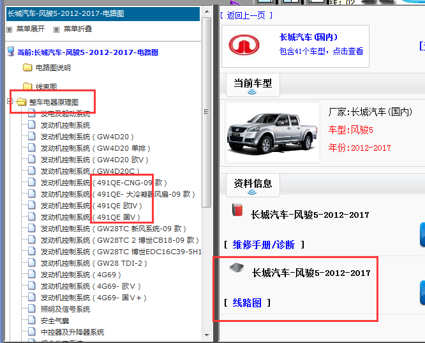Click 长城汽车-风骏5-2012-2017 title above 线路图
Image resolution: width=425 pixels, height=343 pixels.
coord(311,273)
